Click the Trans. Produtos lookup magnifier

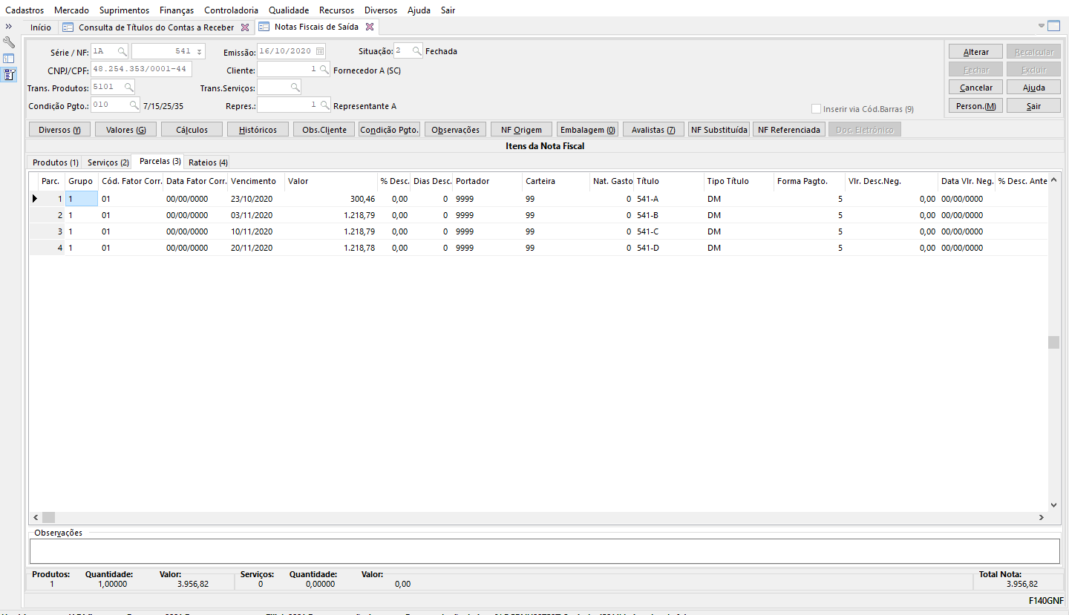pos(128,87)
